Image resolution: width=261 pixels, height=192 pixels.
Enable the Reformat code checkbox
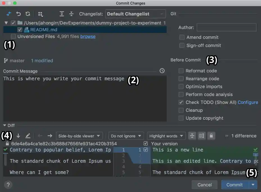point(181,71)
